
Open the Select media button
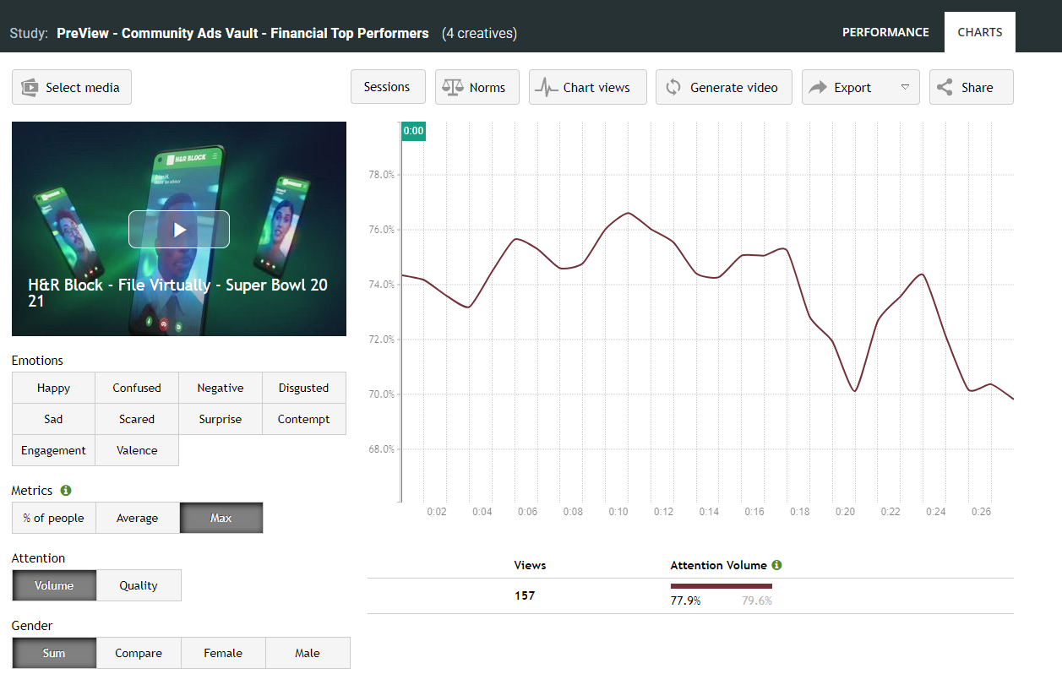click(x=72, y=87)
